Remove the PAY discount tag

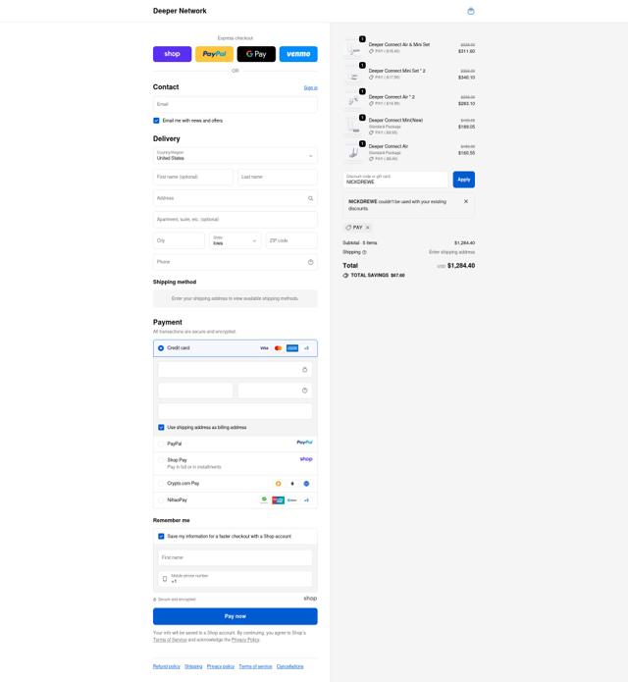pyautogui.click(x=368, y=228)
